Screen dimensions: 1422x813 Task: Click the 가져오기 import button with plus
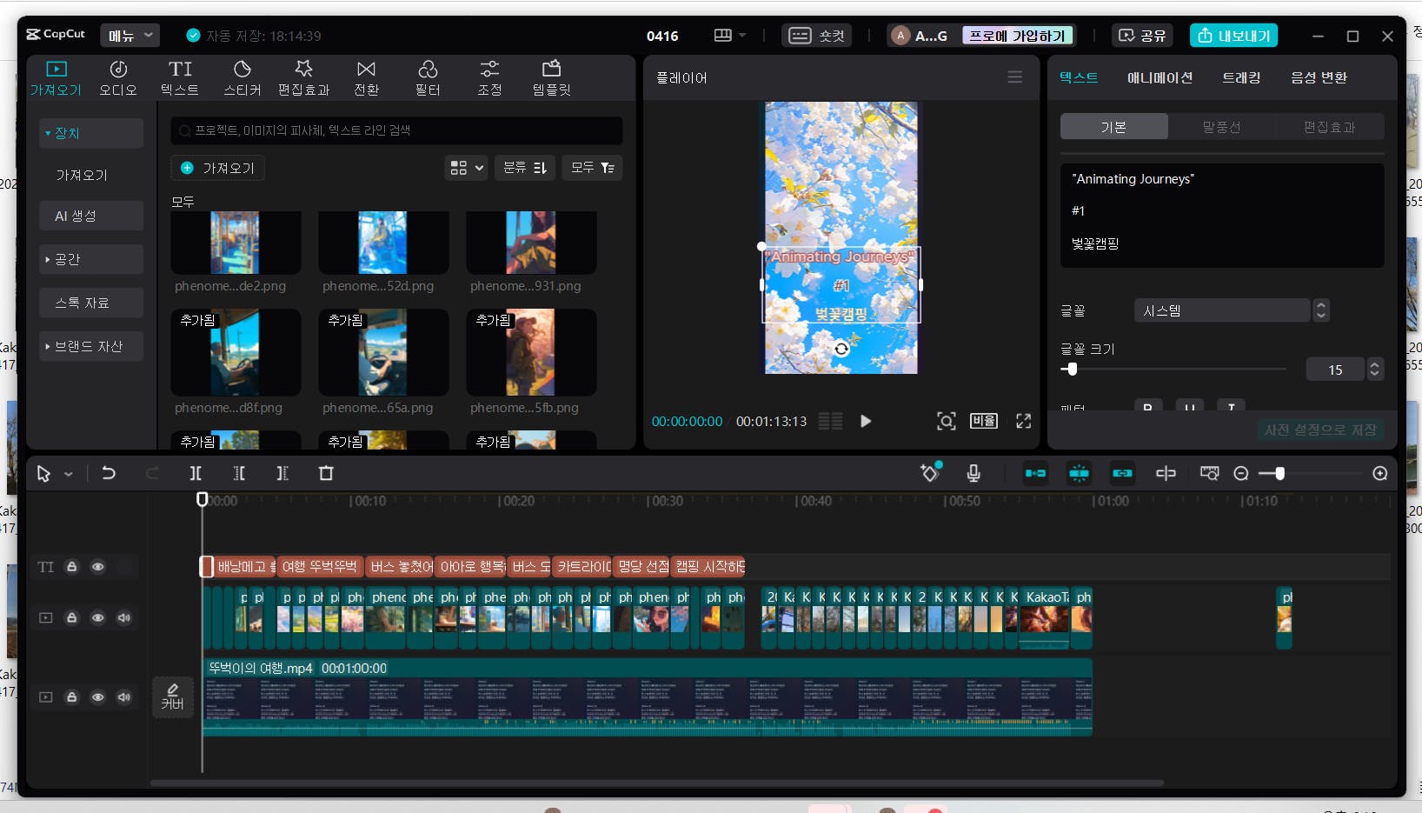tap(218, 168)
